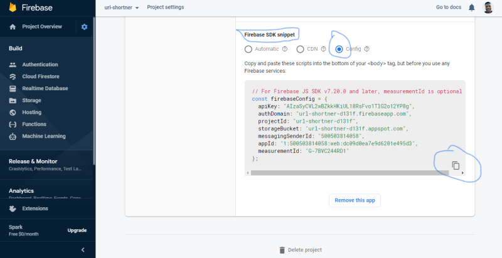This screenshot has width=502, height=258.
Task: Click the apiKey line in config
Action: coord(336,106)
